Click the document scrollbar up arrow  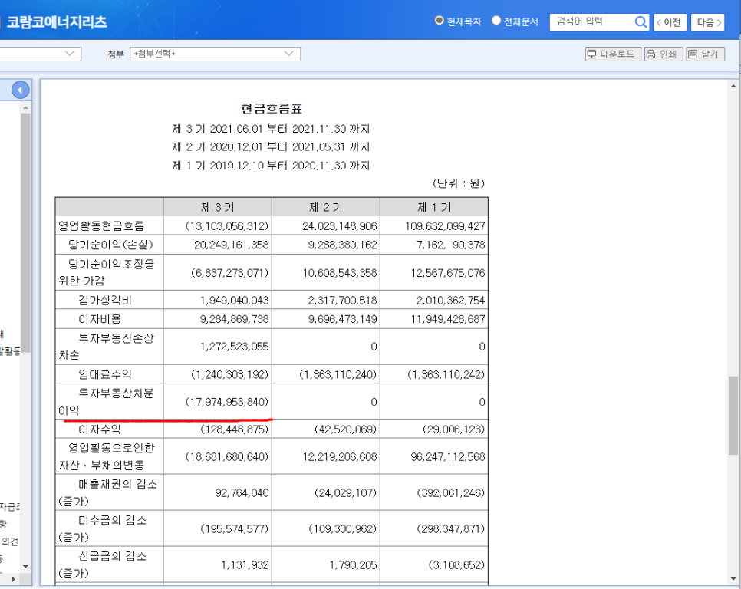733,86
